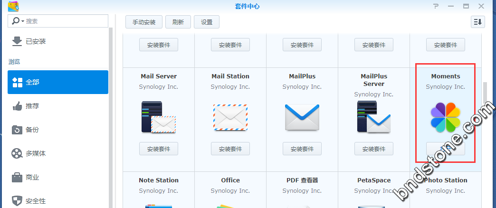Click the MailPlus title

point(302,76)
